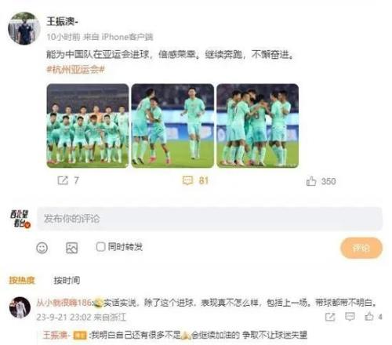This screenshot has height=345, width=392.
Task: Open 王振澳- profile from the avatar
Action: pyautogui.click(x=24, y=28)
